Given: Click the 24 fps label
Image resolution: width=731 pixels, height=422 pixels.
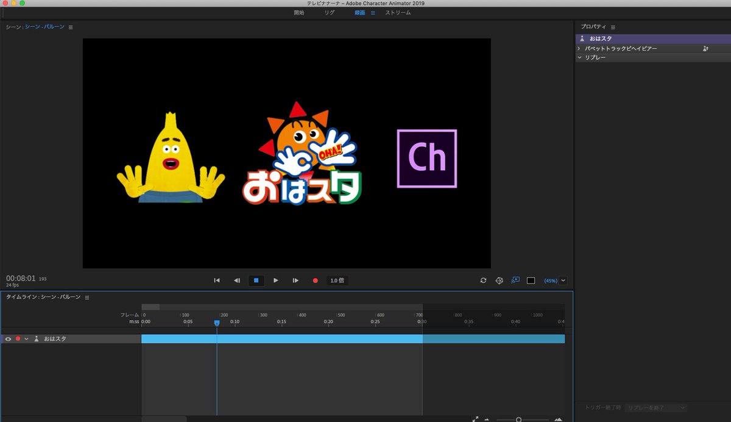Looking at the screenshot, I should [x=12, y=285].
